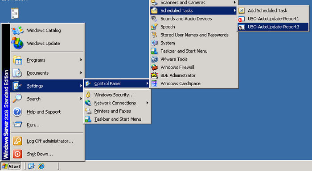Viewport: 312px width, 171px height.
Task: Expand the Scanners and Cameras submenu arrow
Action: click(234, 2)
